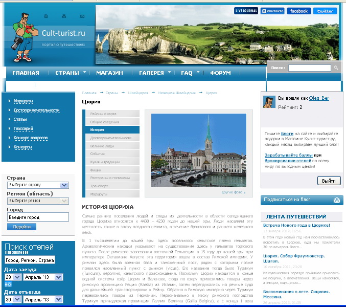Select the Транспорт tab

coord(112,186)
